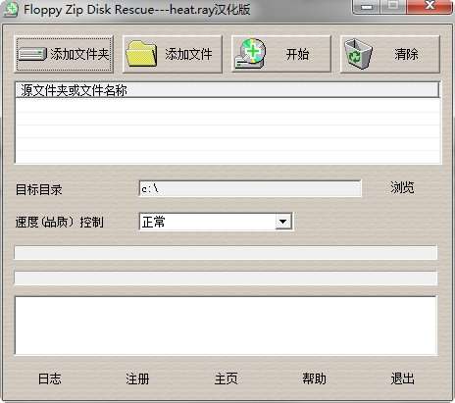Click the empty log output text area
Viewport: 455px width, 403px height.
click(226, 326)
